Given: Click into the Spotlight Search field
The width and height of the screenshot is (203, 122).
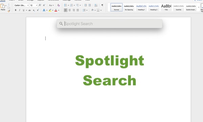Looking at the screenshot, I should coord(110,24).
